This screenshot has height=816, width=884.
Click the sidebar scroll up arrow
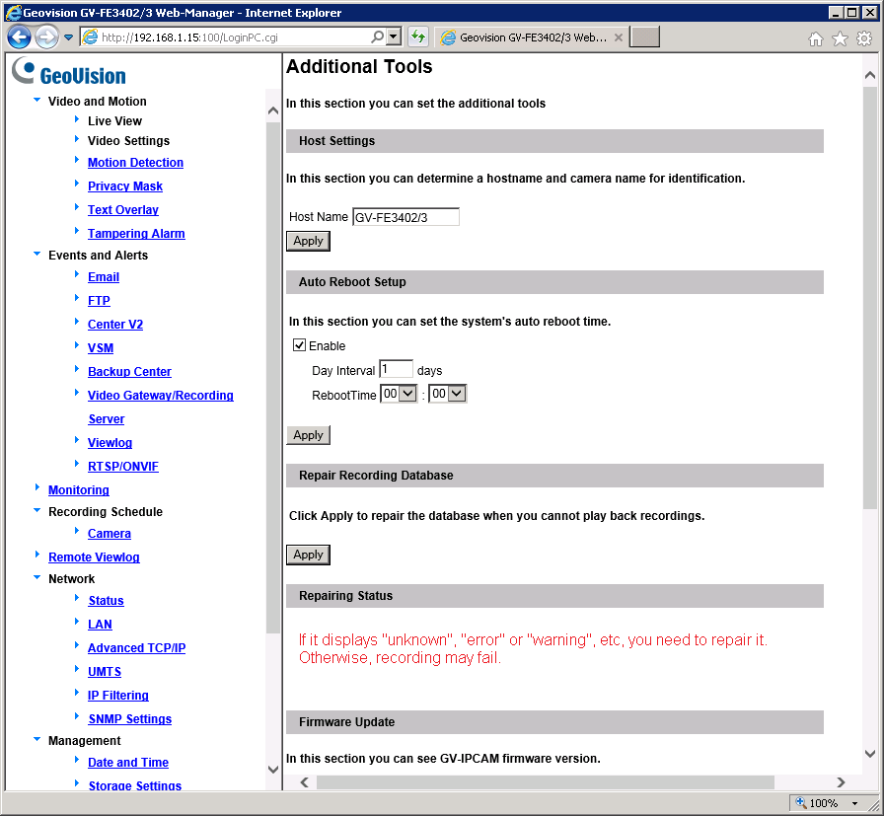(x=273, y=111)
